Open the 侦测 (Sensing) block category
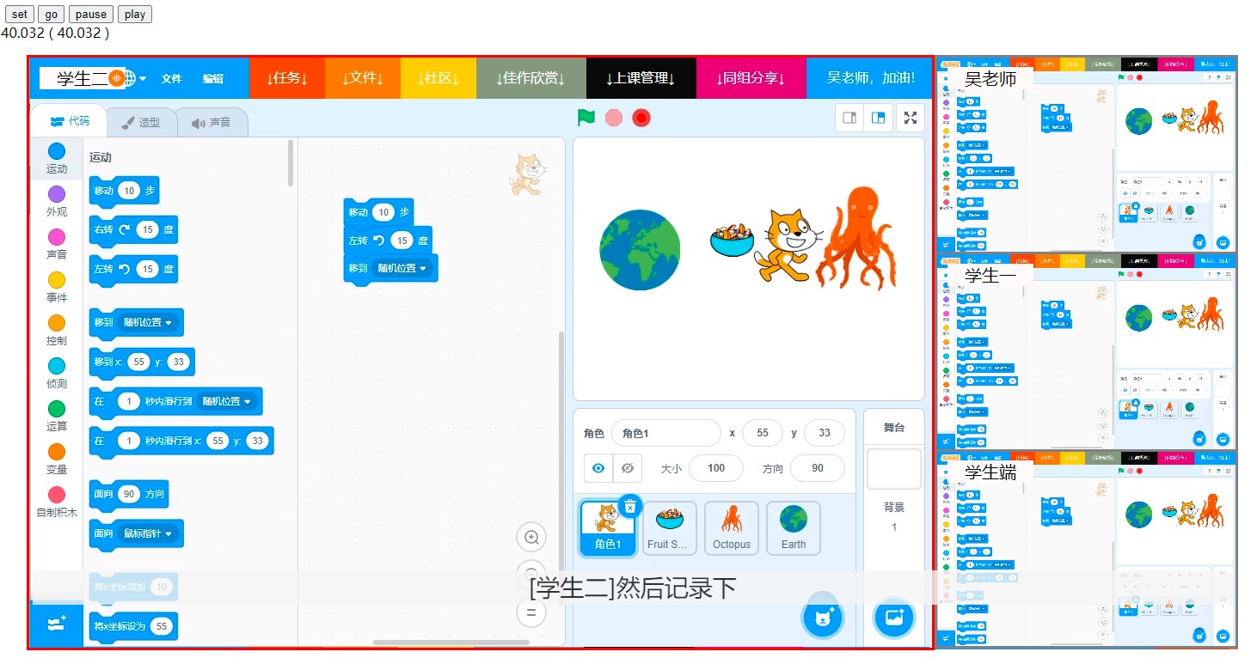 (x=57, y=373)
